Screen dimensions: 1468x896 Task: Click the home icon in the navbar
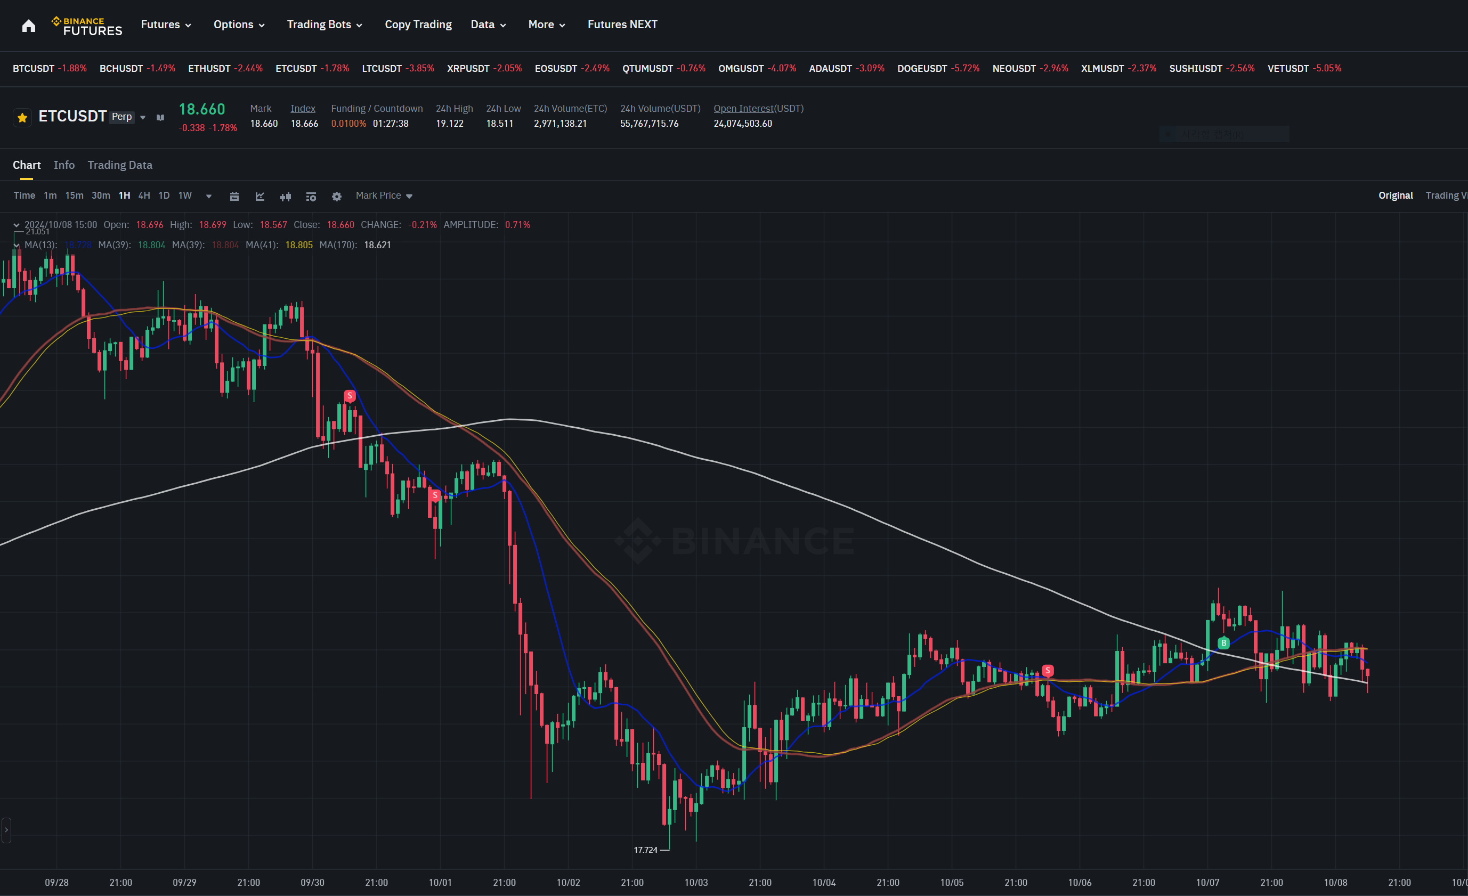tap(29, 26)
